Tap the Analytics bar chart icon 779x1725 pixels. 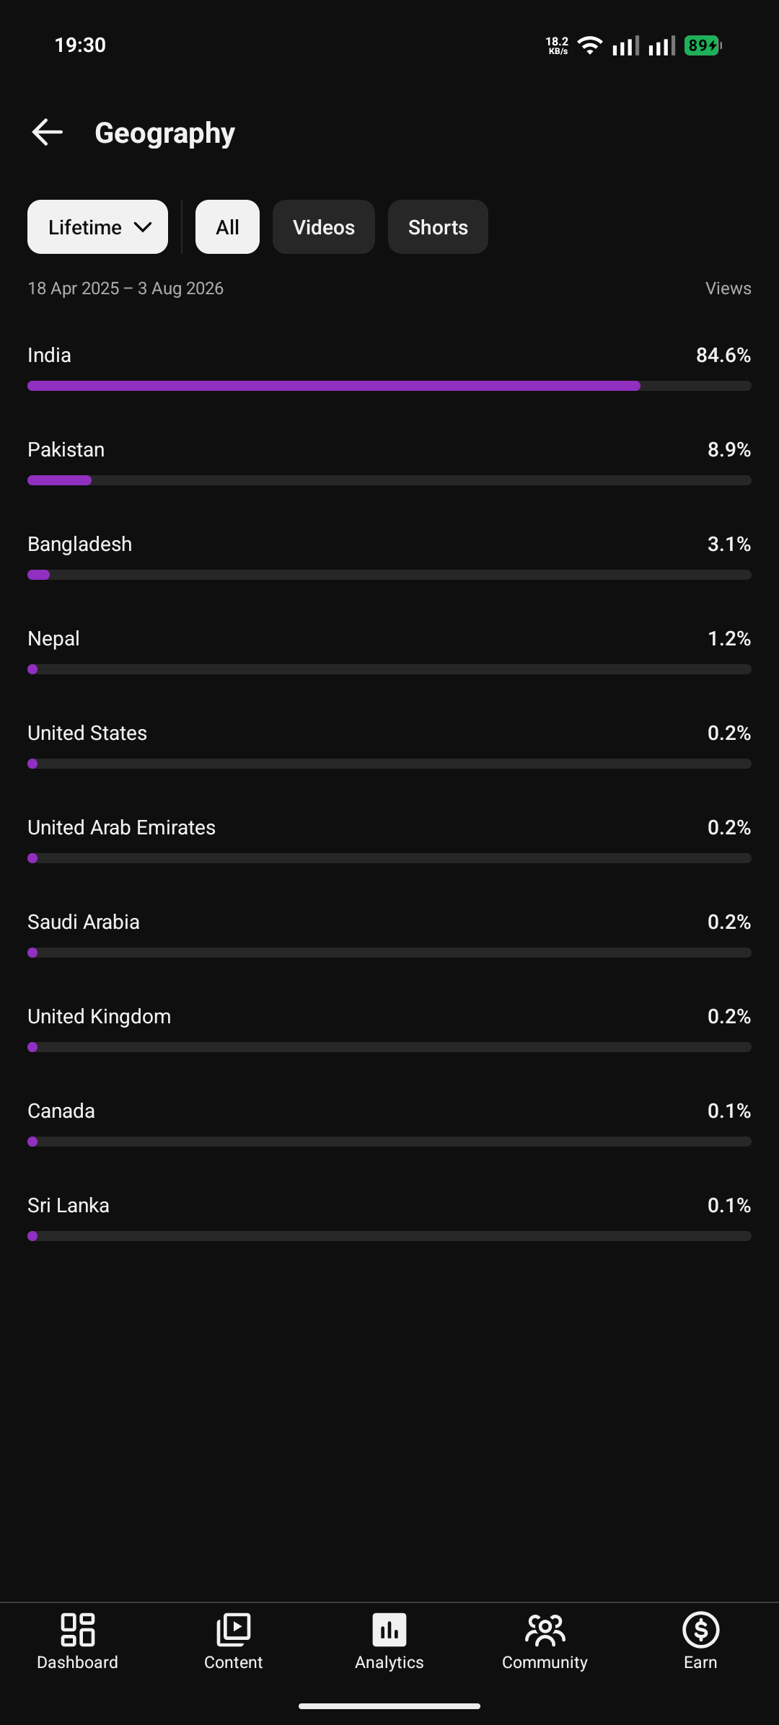pyautogui.click(x=389, y=1630)
